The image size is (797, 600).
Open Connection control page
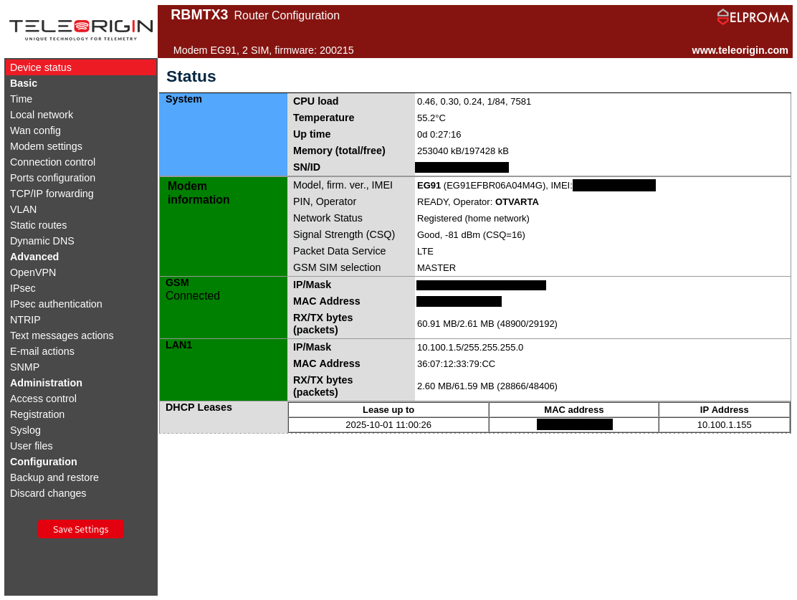(x=52, y=162)
